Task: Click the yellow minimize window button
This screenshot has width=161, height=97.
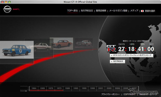Action: 6,2
